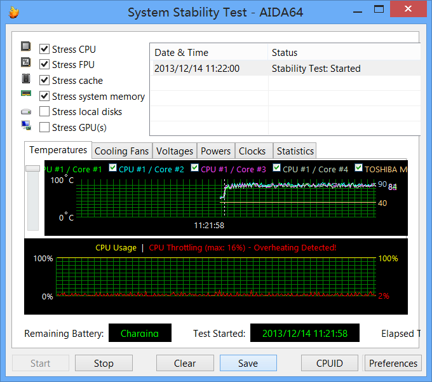The image size is (432, 382).
Task: Click the CPU Throttling overheating warning text
Action: (243, 247)
